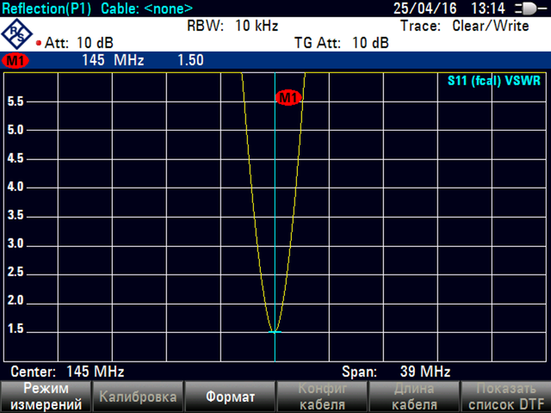The height and width of the screenshot is (413, 551).
Task: Click the Rohde & Schwarz logo icon
Action: 18,34
